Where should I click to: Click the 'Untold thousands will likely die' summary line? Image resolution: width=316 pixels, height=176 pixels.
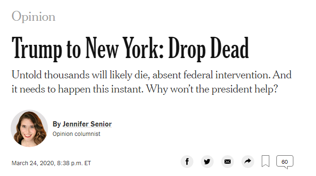coord(80,75)
